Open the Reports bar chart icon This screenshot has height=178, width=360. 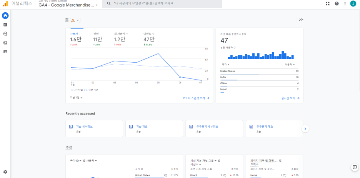(5, 25)
